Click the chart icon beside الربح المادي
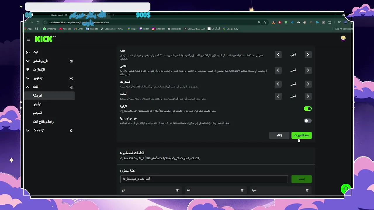This screenshot has width=374, height=210. [71, 61]
